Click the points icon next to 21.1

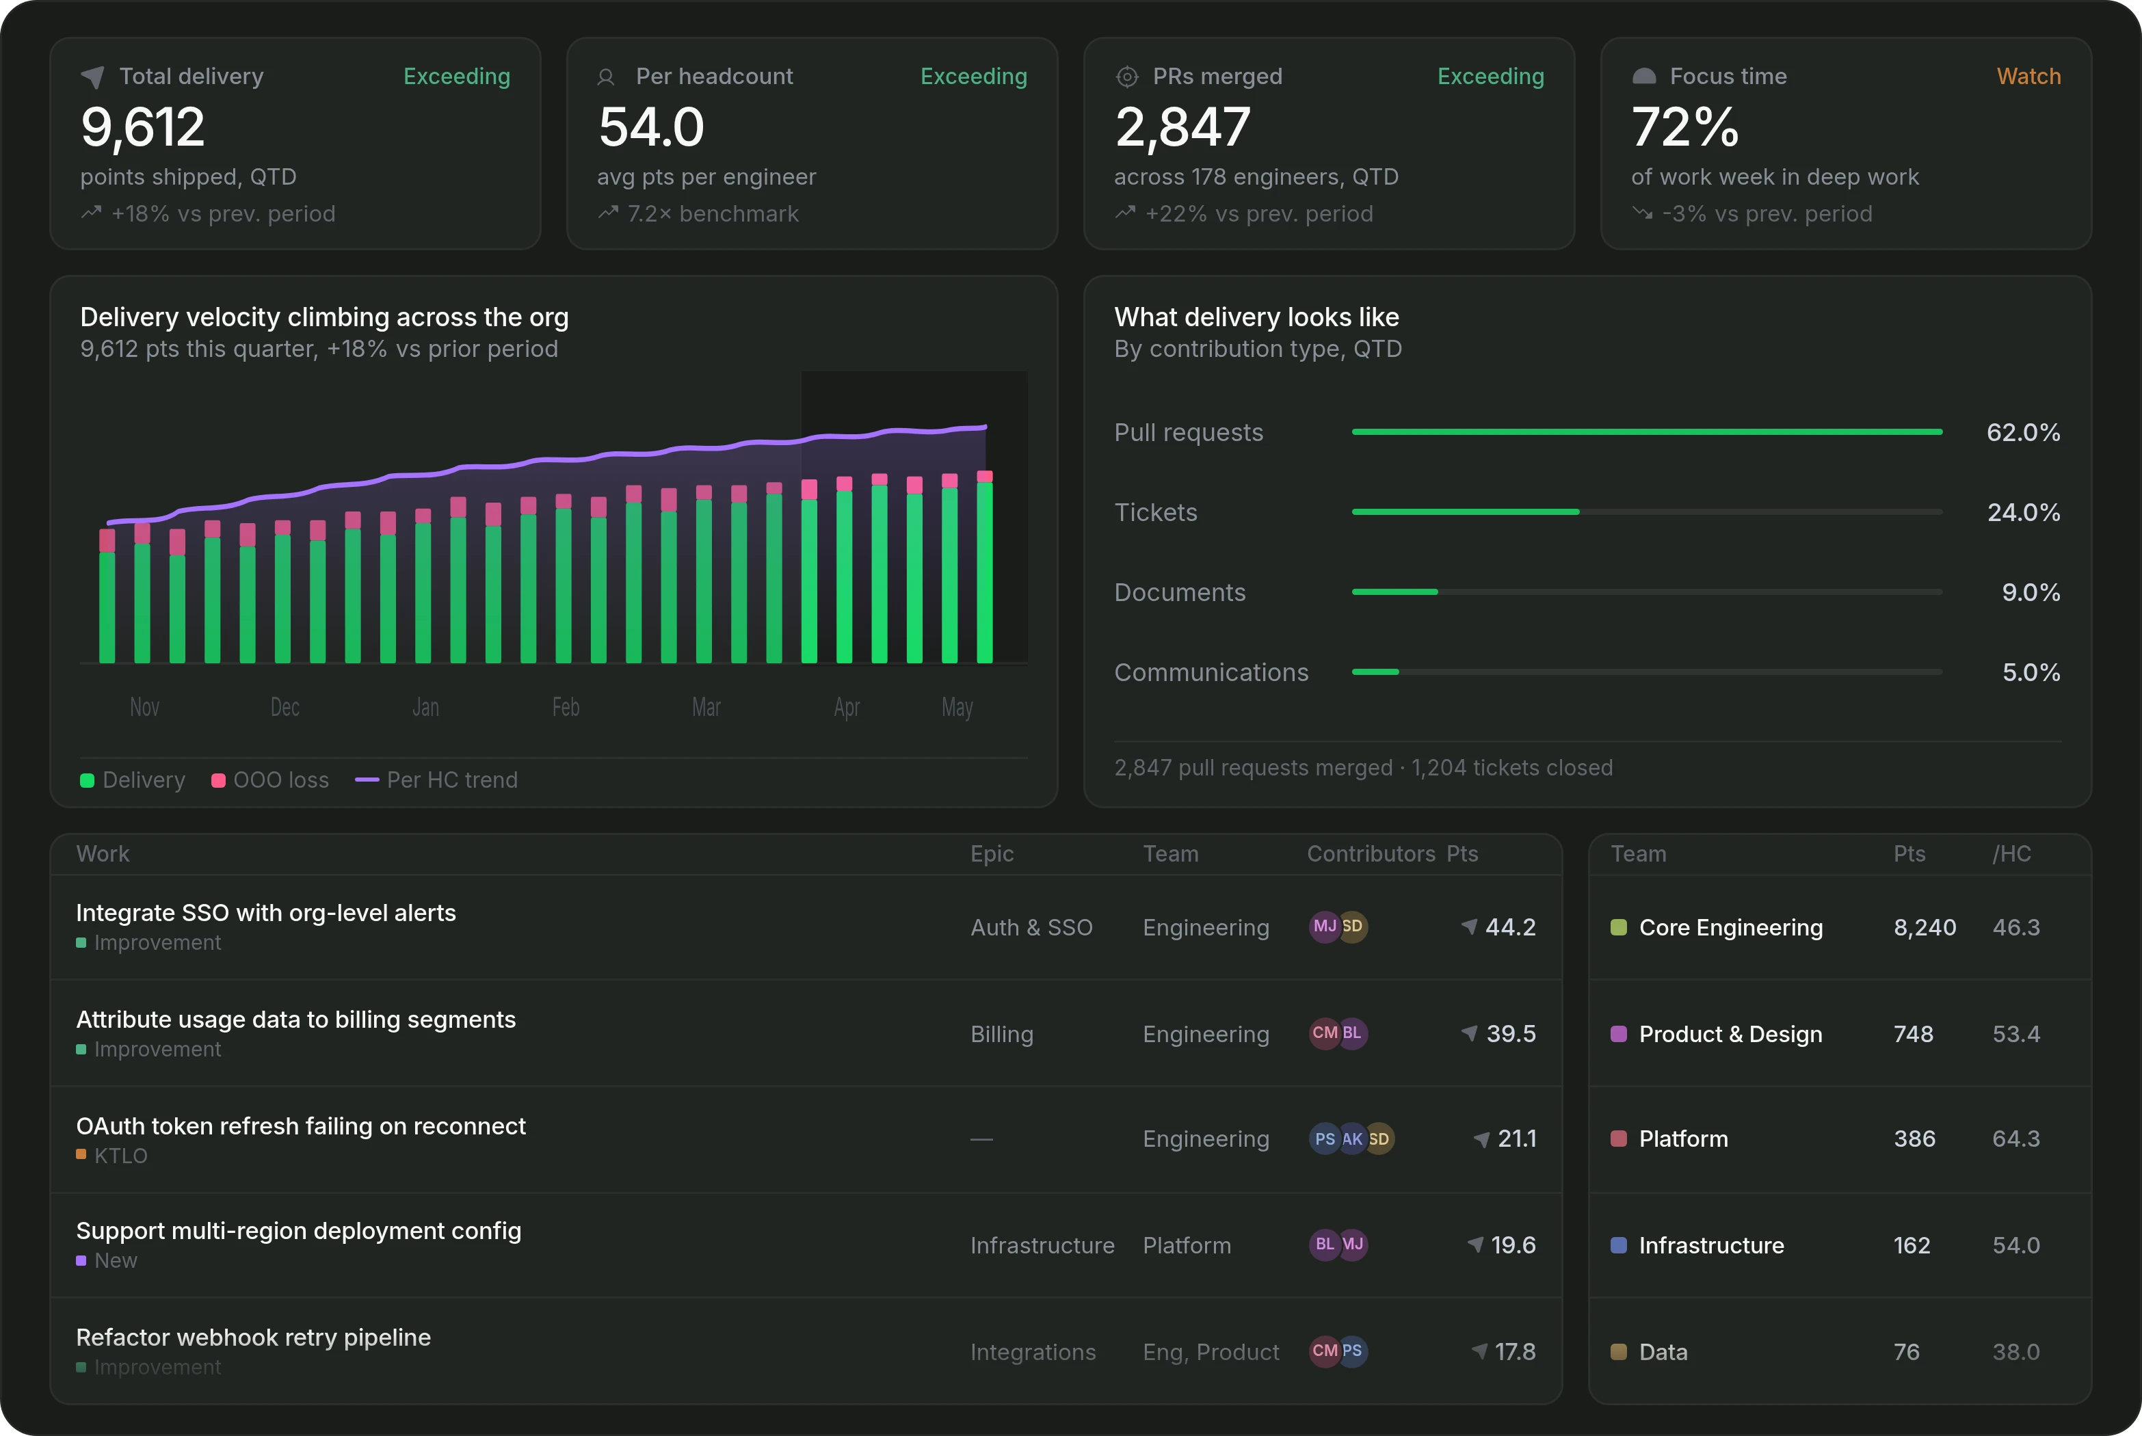click(x=1481, y=1139)
